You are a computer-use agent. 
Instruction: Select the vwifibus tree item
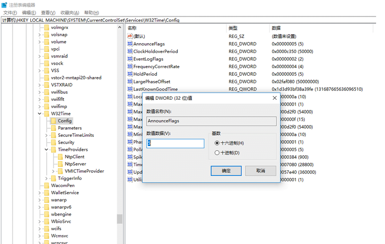pos(59,92)
